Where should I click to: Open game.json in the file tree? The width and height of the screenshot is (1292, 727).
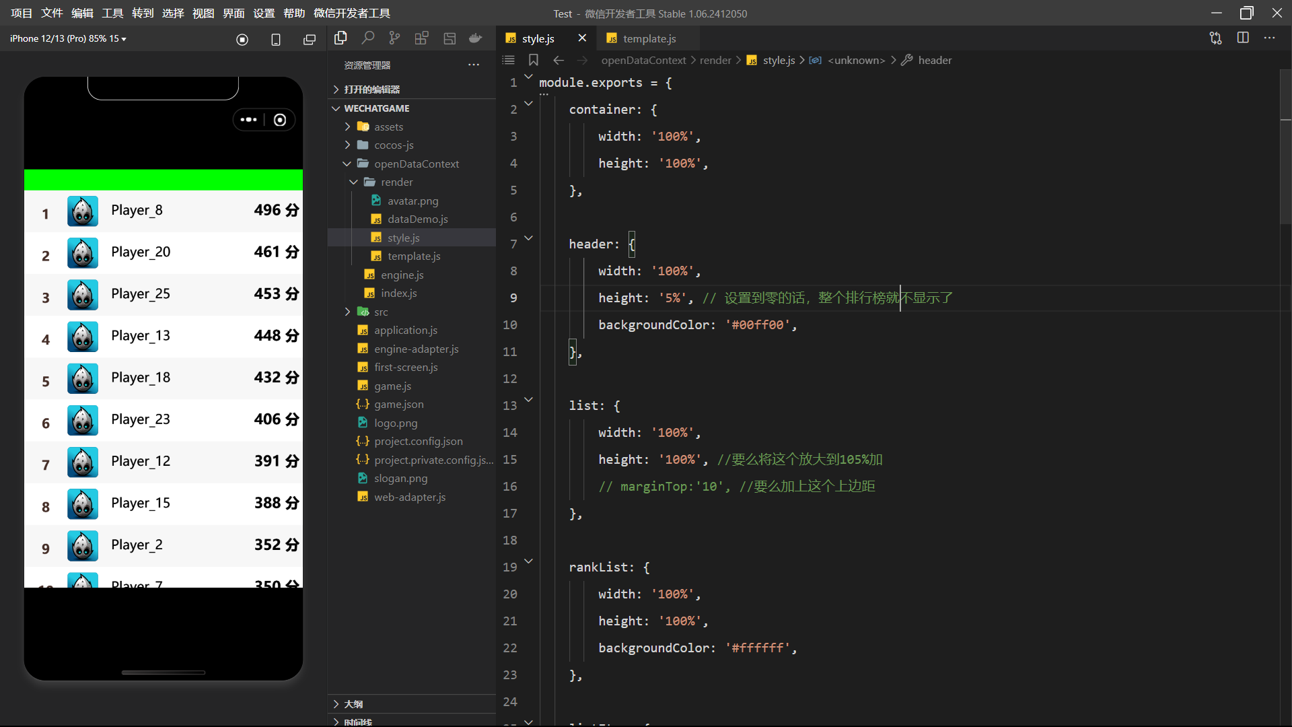[x=398, y=404]
